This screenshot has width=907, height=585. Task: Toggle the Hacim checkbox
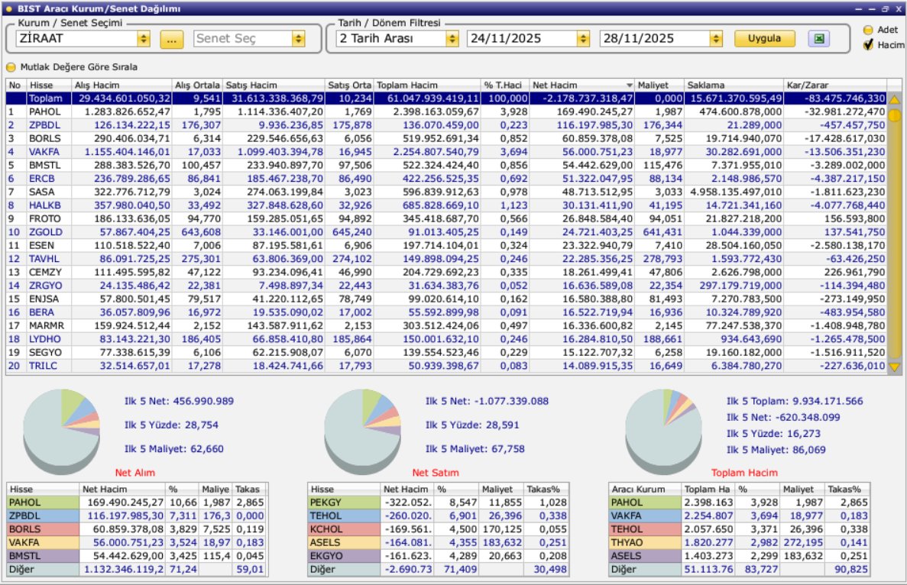pos(868,44)
